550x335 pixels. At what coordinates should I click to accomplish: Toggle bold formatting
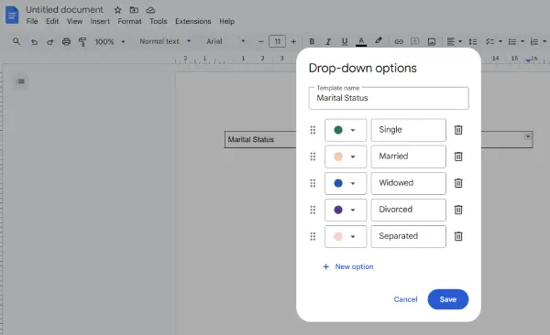[x=312, y=42]
